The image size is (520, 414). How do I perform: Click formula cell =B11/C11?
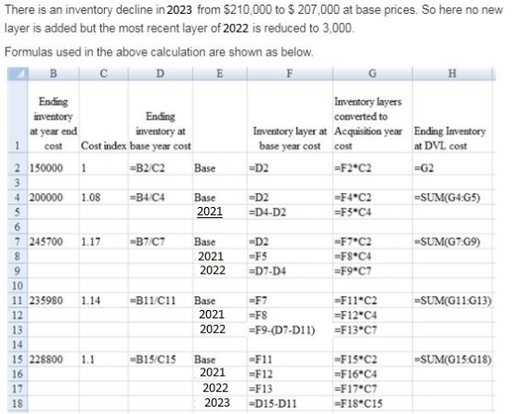[160, 301]
